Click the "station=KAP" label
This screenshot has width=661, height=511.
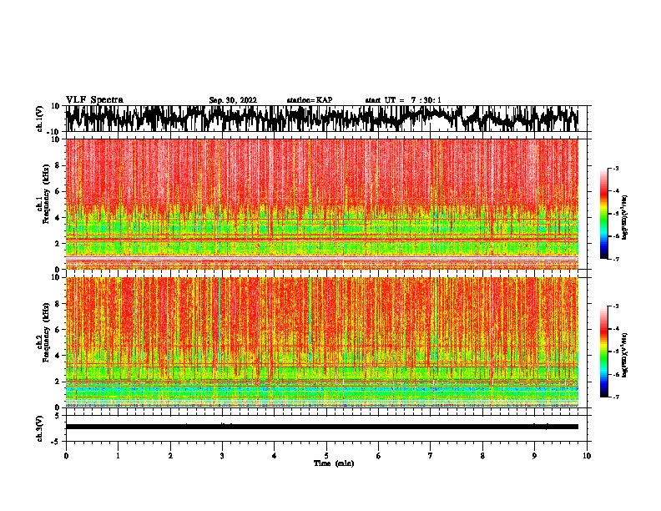(310, 100)
